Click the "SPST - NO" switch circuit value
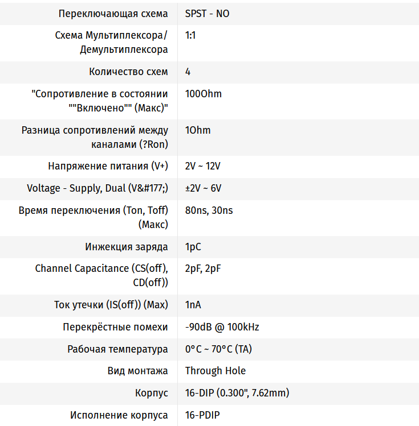This screenshot has height=426, width=419. coord(207,13)
